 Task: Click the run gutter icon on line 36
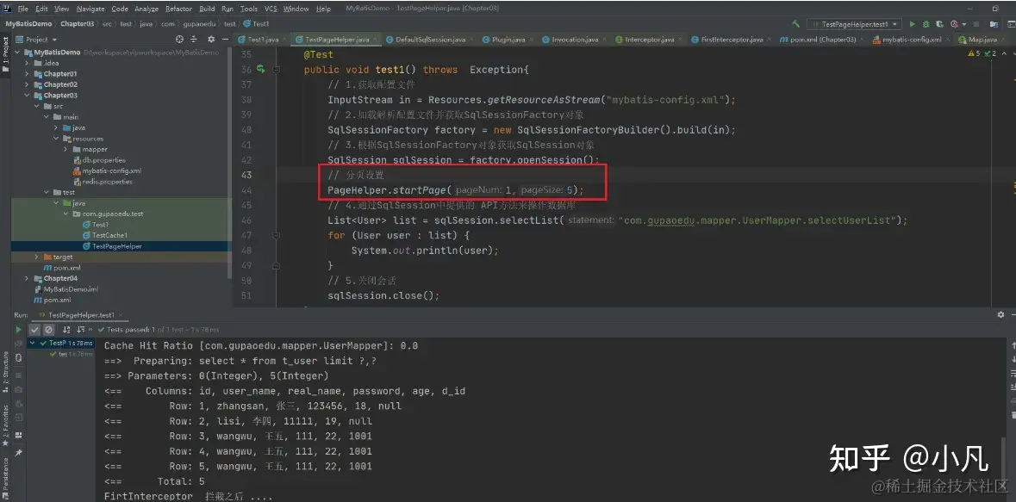click(x=260, y=69)
